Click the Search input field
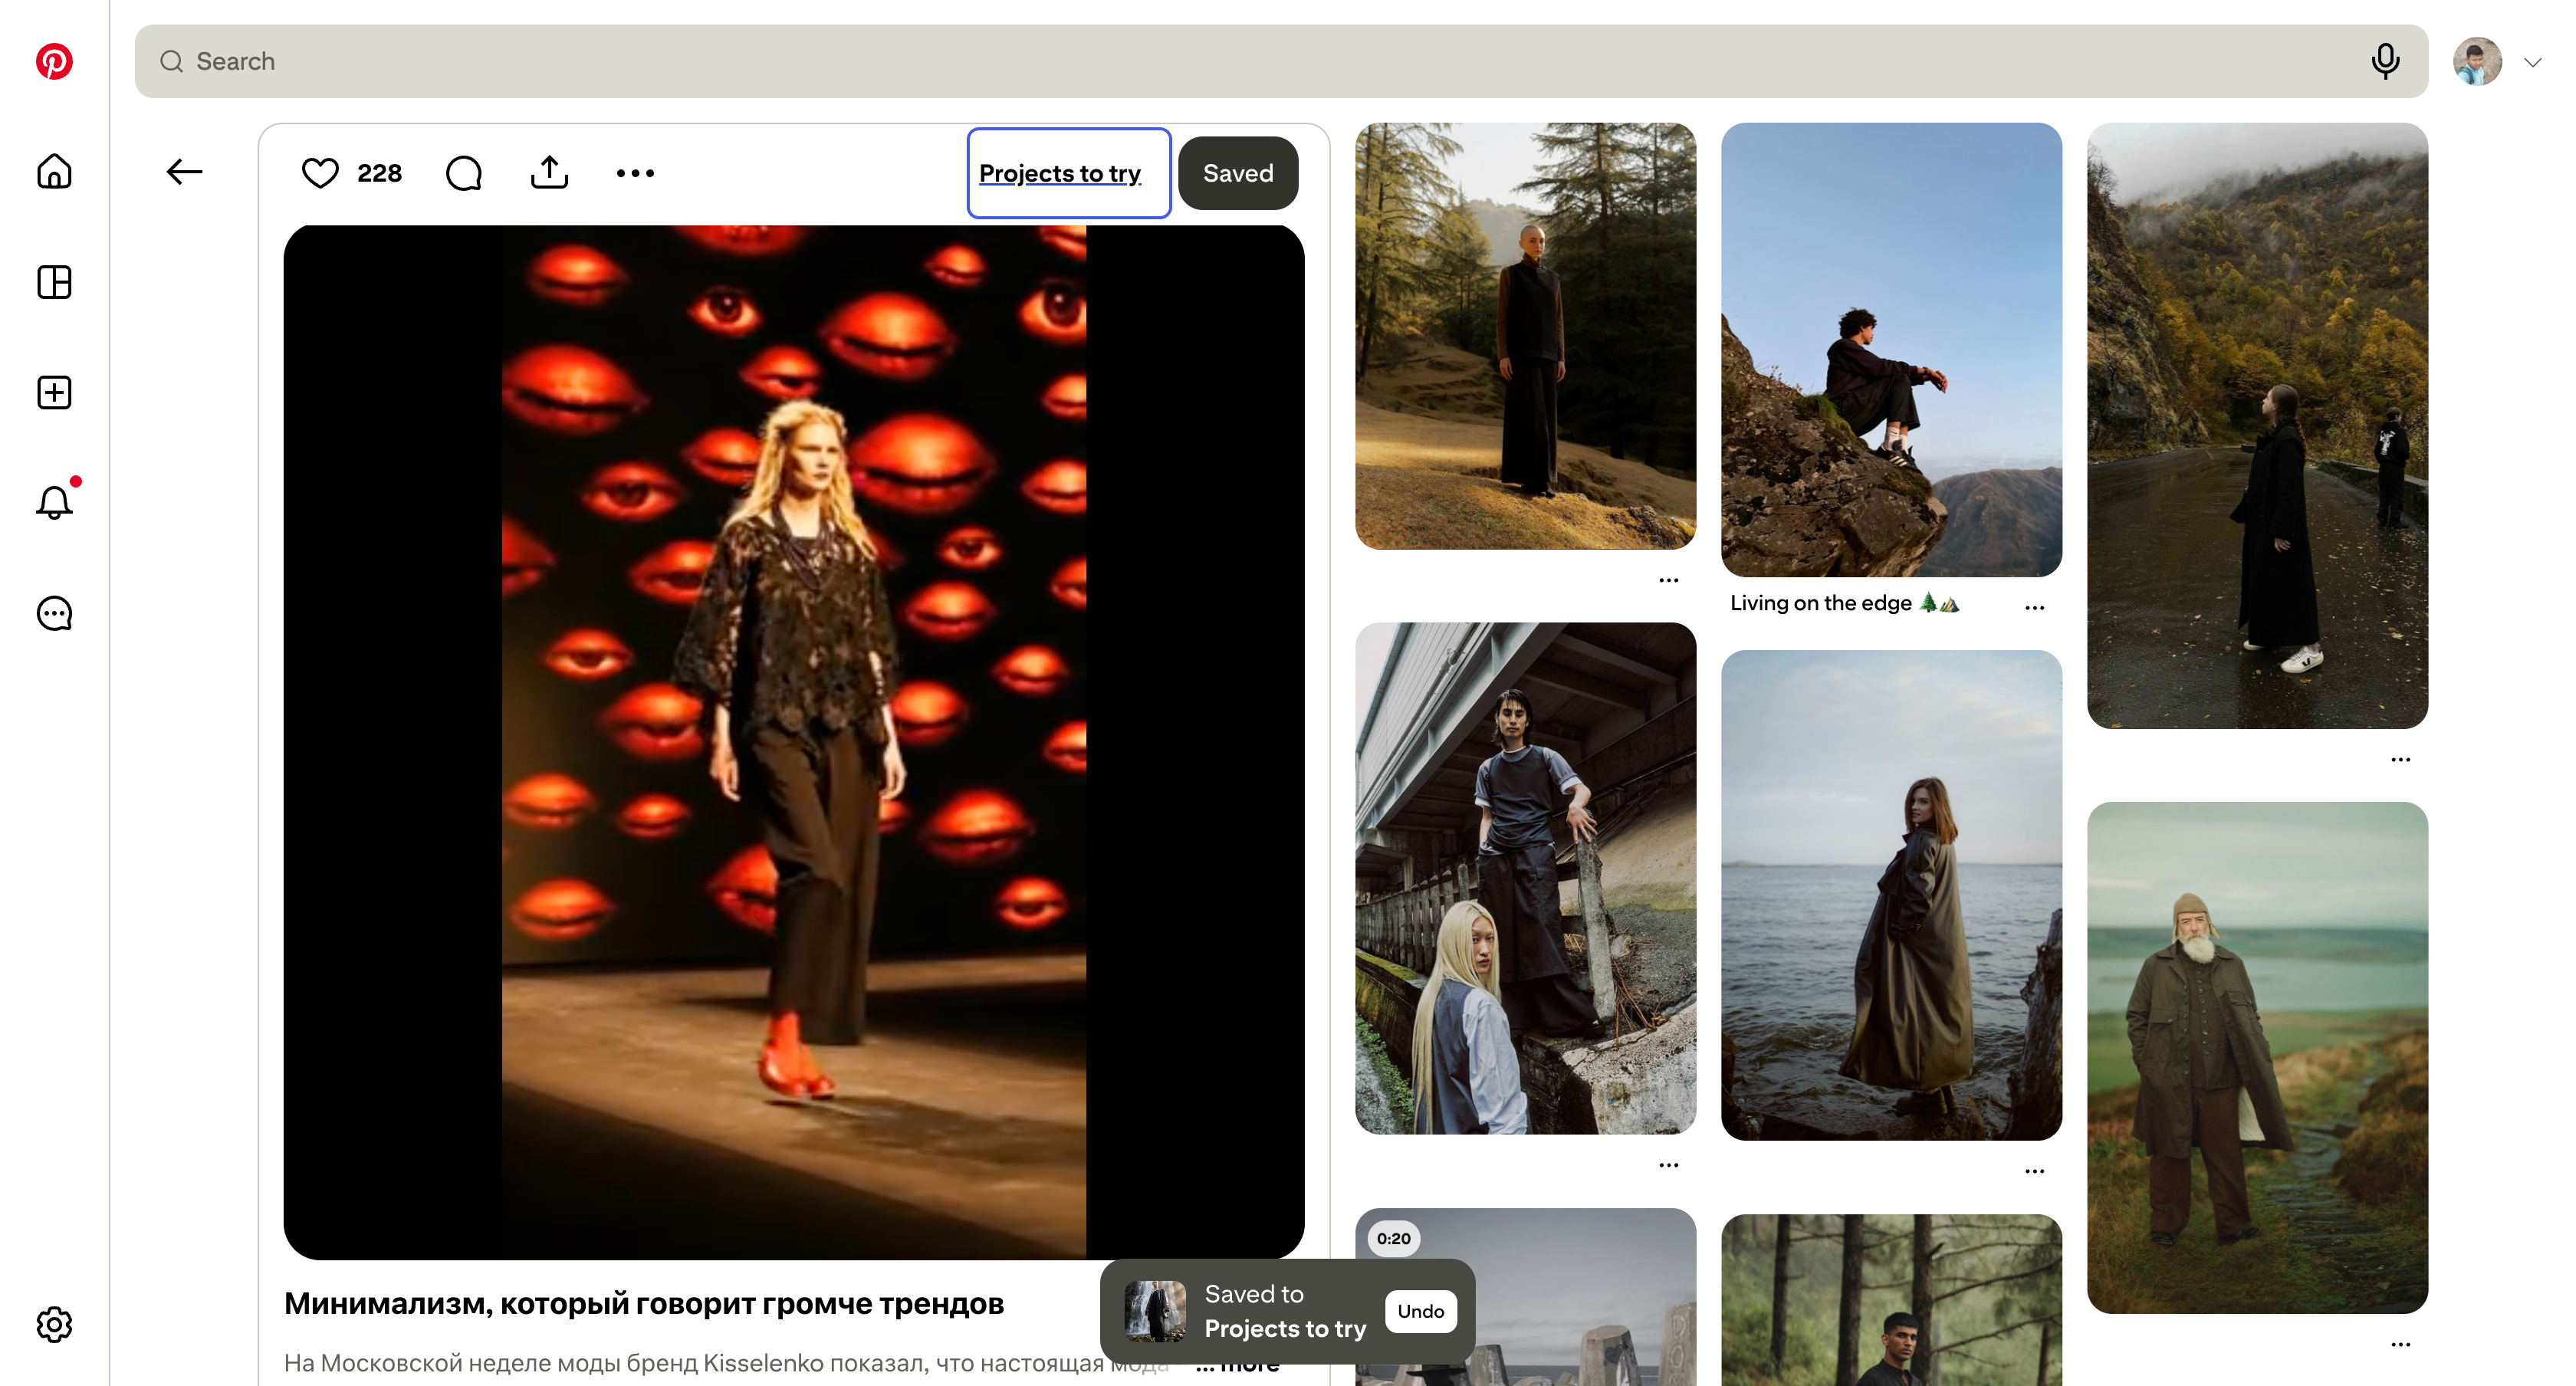The image size is (2576, 1386). 1200,61
